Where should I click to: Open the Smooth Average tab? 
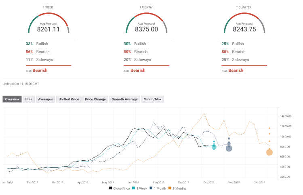124,99
